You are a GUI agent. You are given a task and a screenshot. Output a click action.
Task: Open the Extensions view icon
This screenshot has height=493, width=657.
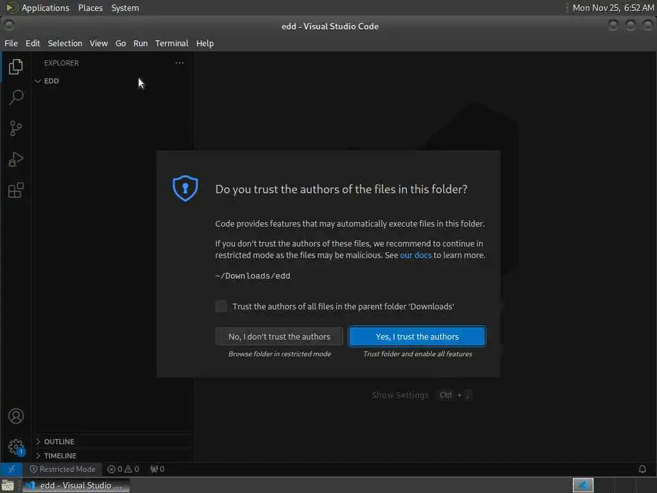(x=16, y=190)
